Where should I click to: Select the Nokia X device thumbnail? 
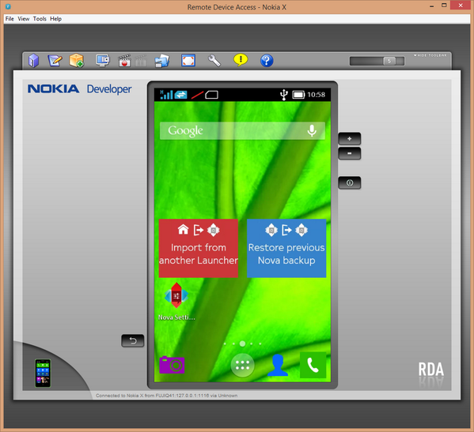(x=43, y=374)
